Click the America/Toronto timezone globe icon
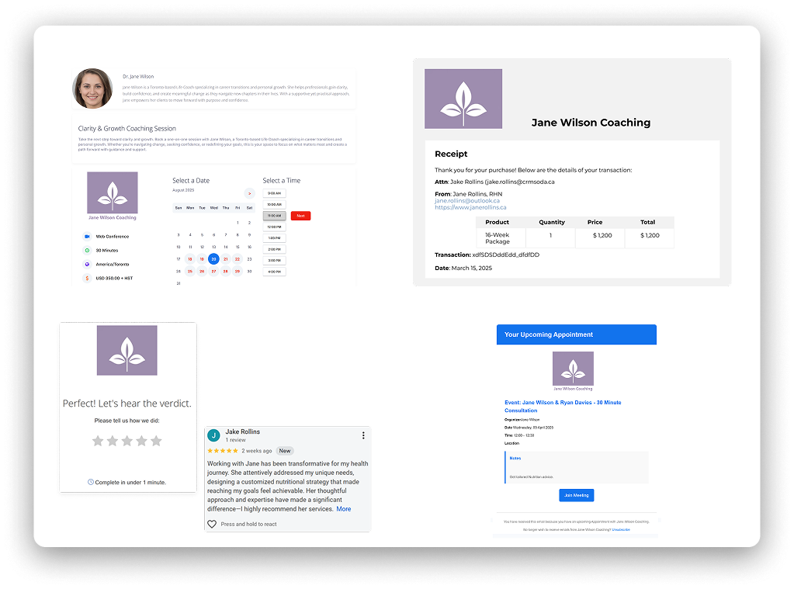This screenshot has height=589, width=794. (87, 265)
